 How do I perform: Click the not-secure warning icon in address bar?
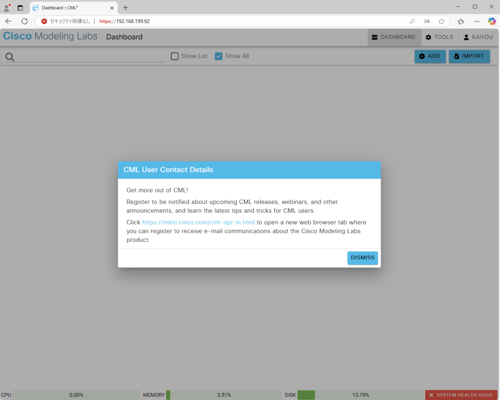coord(44,21)
